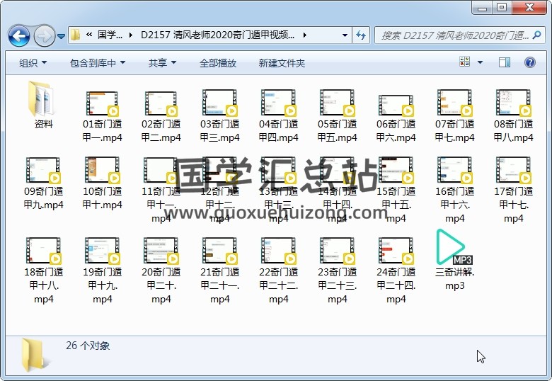Refresh the folder view
This screenshot has width=552, height=381.
point(361,35)
